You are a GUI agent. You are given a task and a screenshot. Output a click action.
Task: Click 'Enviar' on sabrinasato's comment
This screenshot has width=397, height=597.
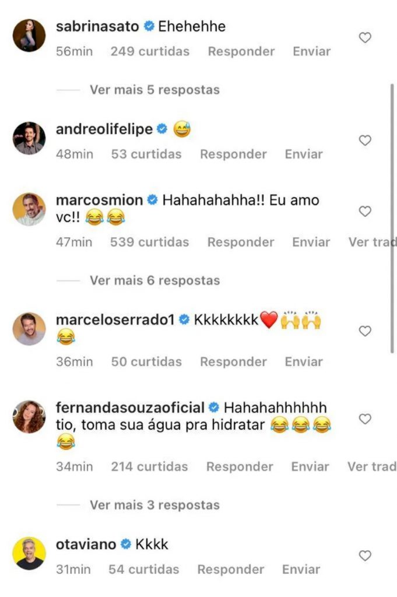[312, 51]
